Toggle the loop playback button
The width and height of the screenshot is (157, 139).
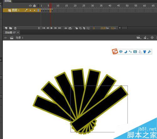pos(70,28)
